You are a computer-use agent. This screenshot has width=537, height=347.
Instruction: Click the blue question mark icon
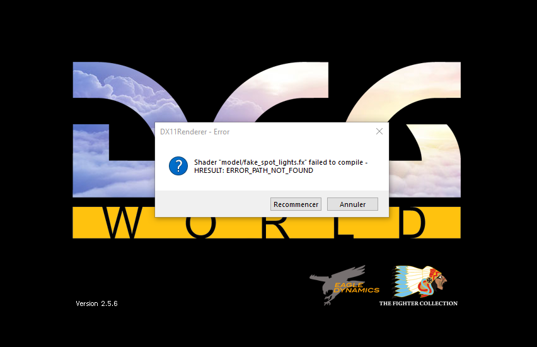[x=178, y=166]
